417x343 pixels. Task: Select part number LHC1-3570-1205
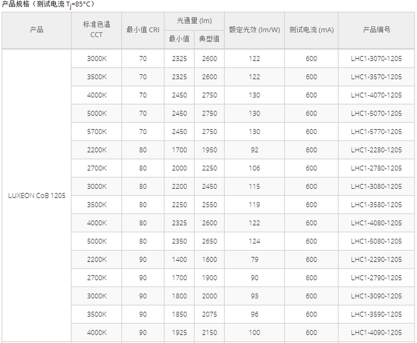[x=376, y=77]
